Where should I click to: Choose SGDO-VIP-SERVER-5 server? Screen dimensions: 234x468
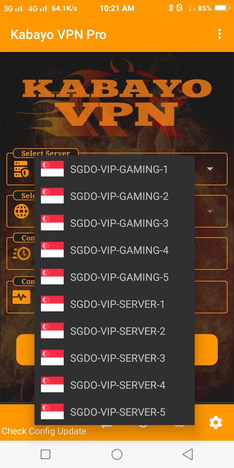tap(114, 412)
